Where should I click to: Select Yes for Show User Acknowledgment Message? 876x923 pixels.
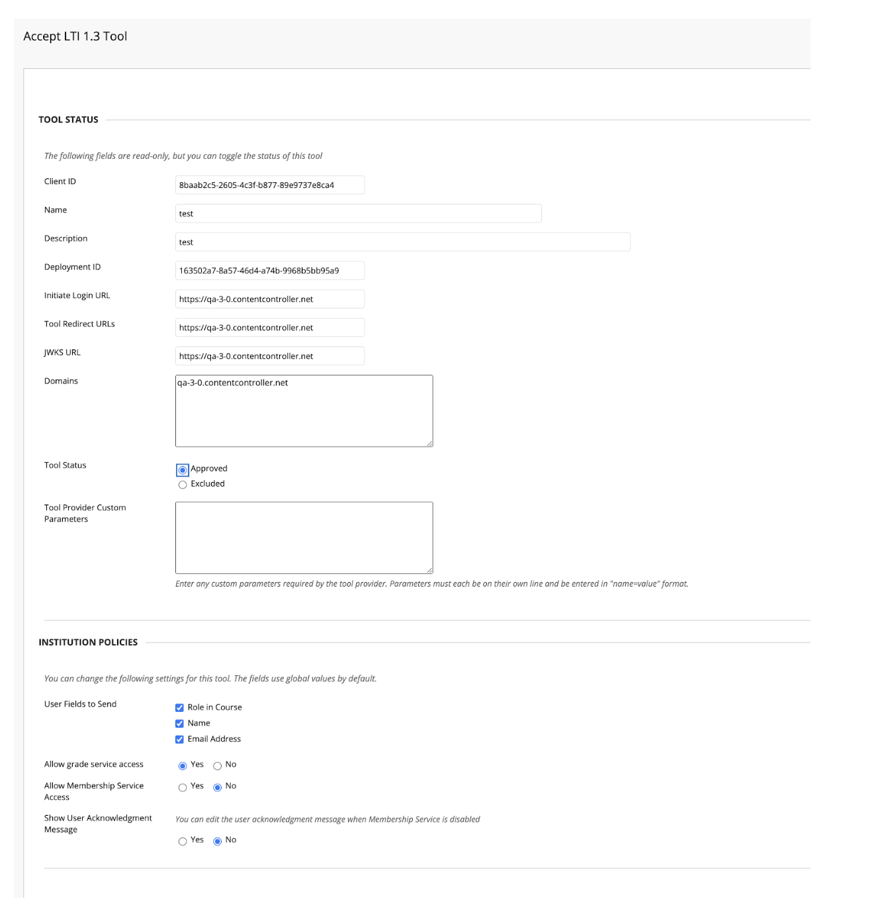pos(183,842)
